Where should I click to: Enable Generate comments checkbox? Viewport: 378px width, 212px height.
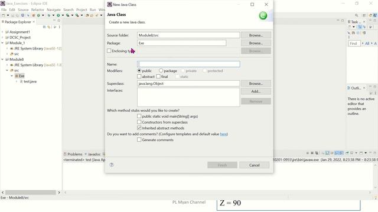tap(139, 140)
